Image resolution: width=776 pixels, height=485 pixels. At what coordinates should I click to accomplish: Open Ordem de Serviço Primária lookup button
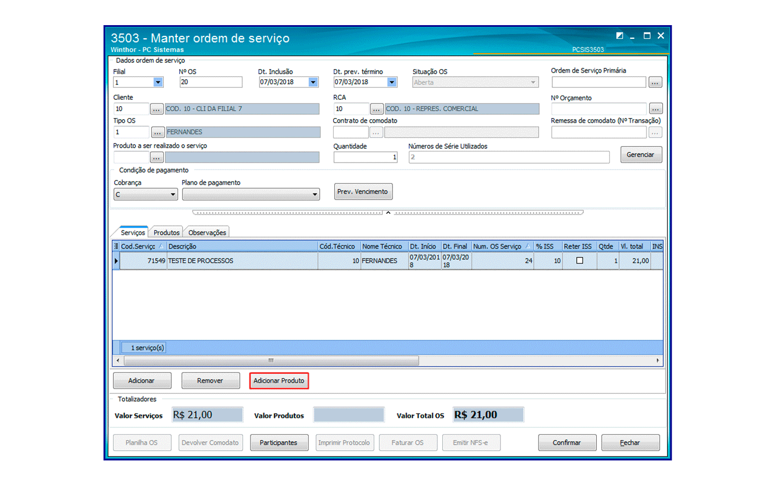point(655,83)
